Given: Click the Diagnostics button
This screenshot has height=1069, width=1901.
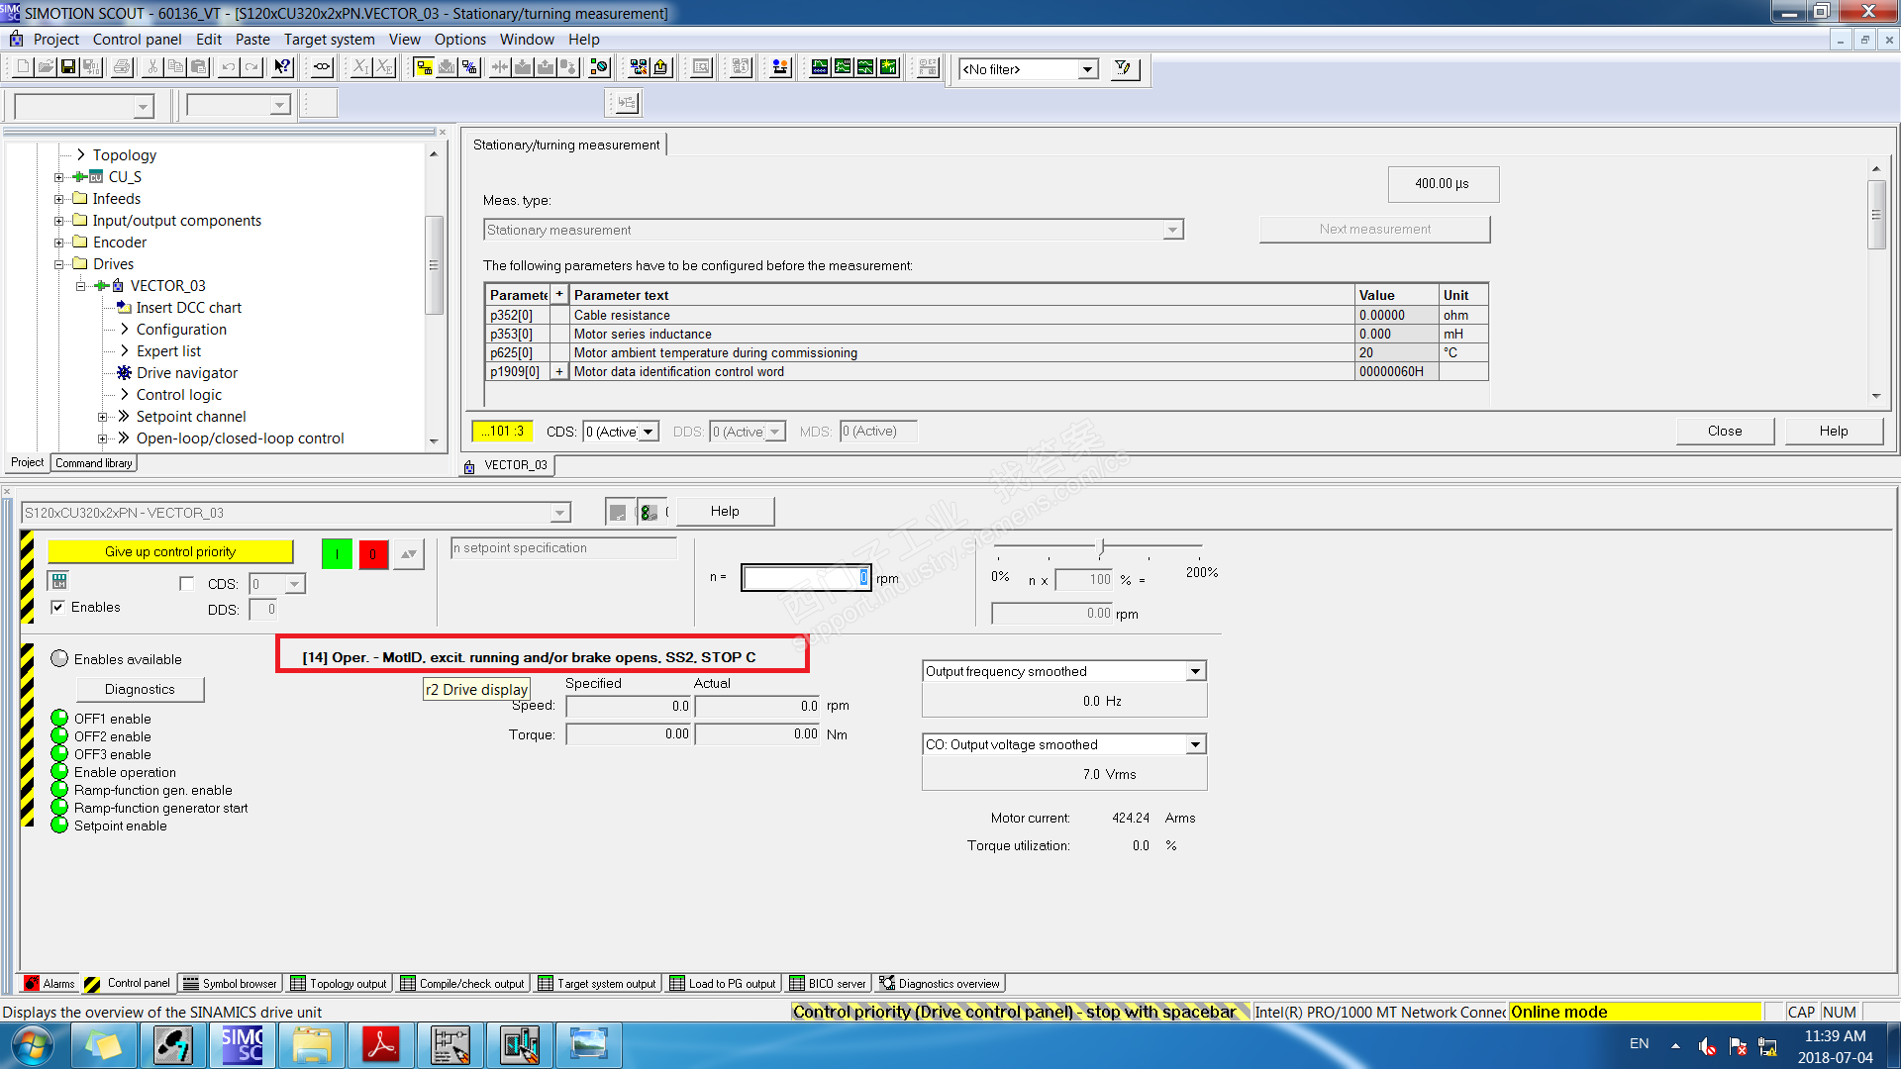Looking at the screenshot, I should [140, 689].
